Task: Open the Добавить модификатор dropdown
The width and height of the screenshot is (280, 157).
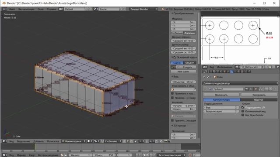Action: [x=240, y=83]
